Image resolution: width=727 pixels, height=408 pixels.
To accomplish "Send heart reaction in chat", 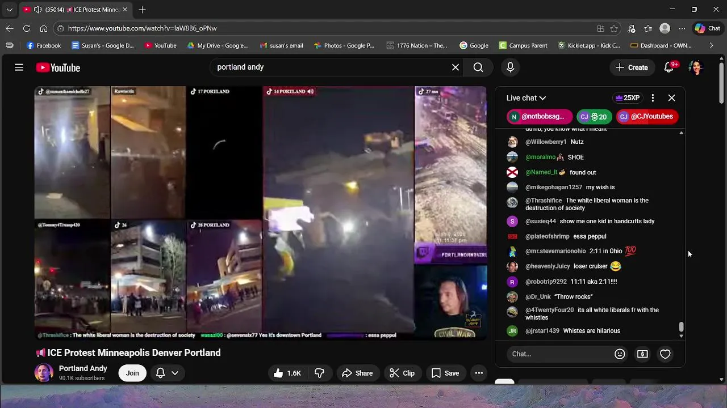I will pyautogui.click(x=665, y=354).
